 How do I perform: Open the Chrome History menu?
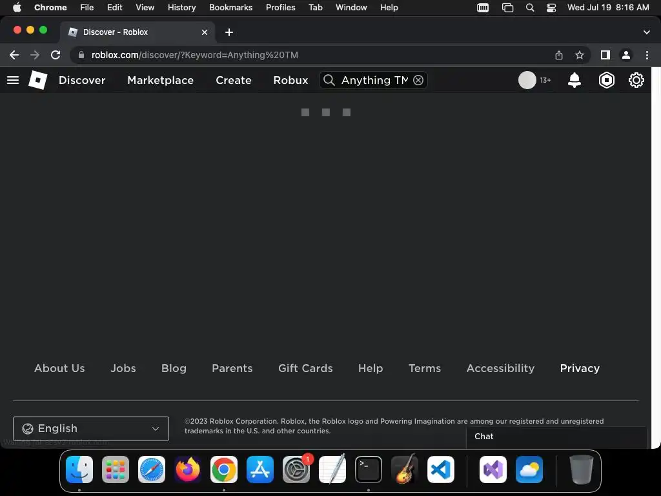[x=181, y=8]
